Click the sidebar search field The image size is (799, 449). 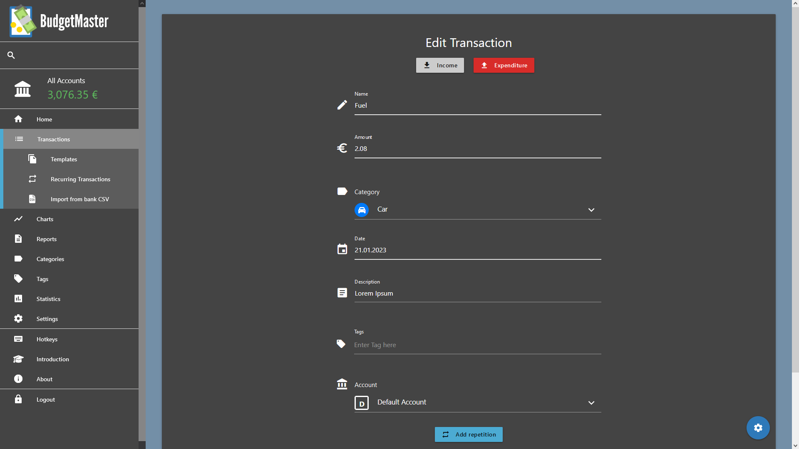pos(69,55)
